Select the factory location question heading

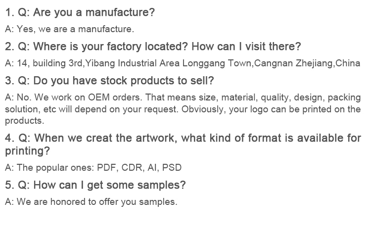pyautogui.click(x=153, y=47)
